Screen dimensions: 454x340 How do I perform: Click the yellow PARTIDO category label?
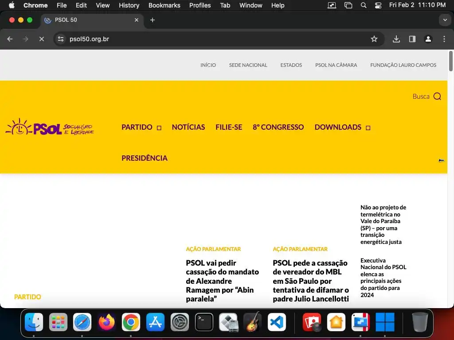[27, 297]
